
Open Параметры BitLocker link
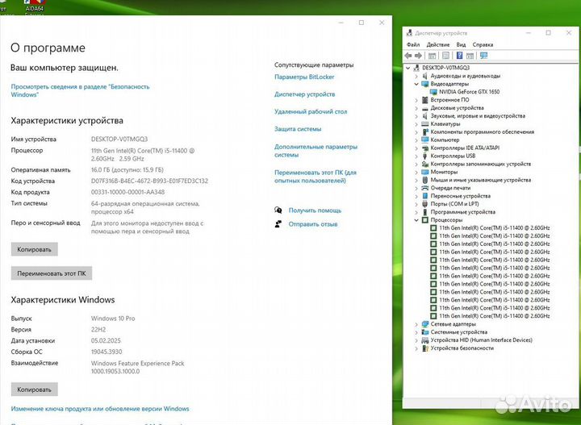pos(304,77)
